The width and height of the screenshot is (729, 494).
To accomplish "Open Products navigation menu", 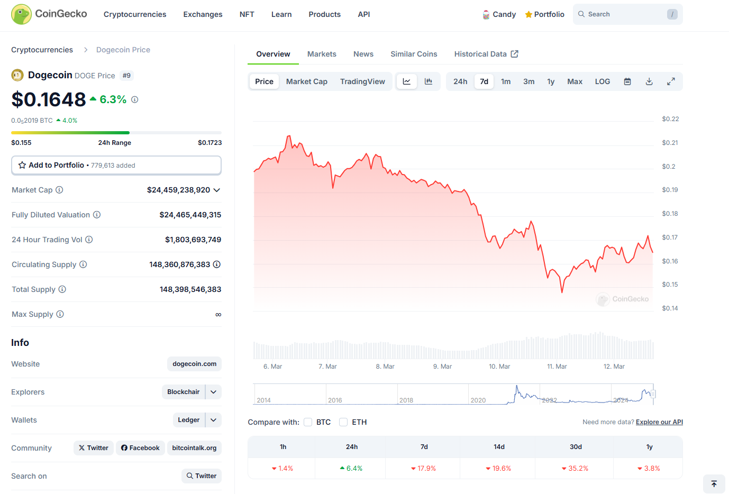I will 325,14.
